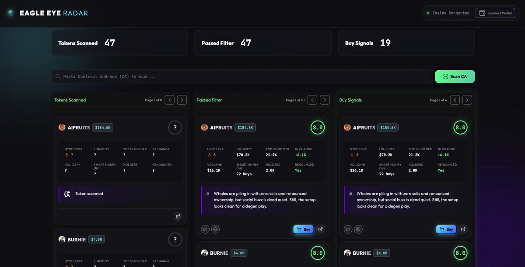Click 'Yes' renounced value in Buy Signals card
The image size is (525, 267).
pyautogui.click(x=441, y=170)
